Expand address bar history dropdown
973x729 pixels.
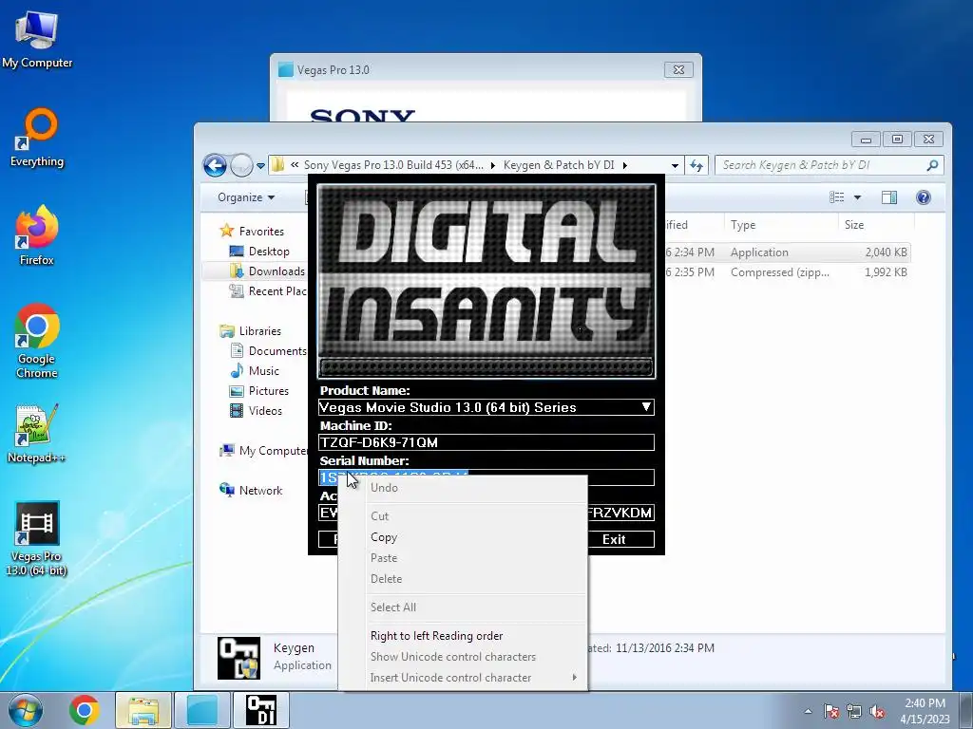point(675,165)
